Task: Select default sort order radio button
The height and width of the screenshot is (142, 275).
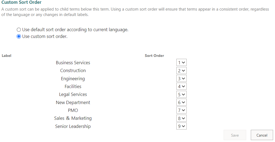Action: (19, 30)
